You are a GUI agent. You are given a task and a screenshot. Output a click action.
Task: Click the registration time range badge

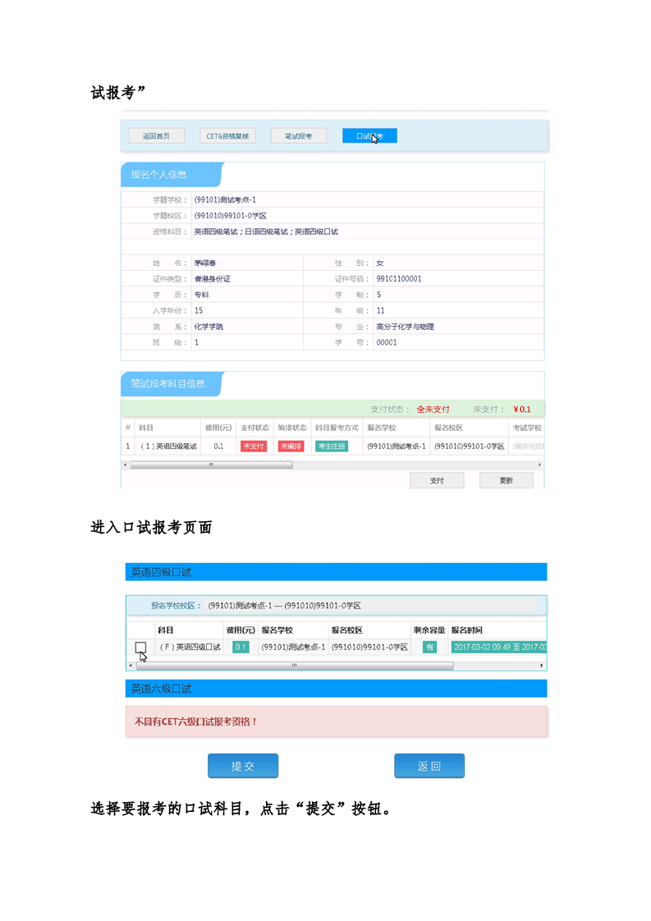click(x=498, y=648)
